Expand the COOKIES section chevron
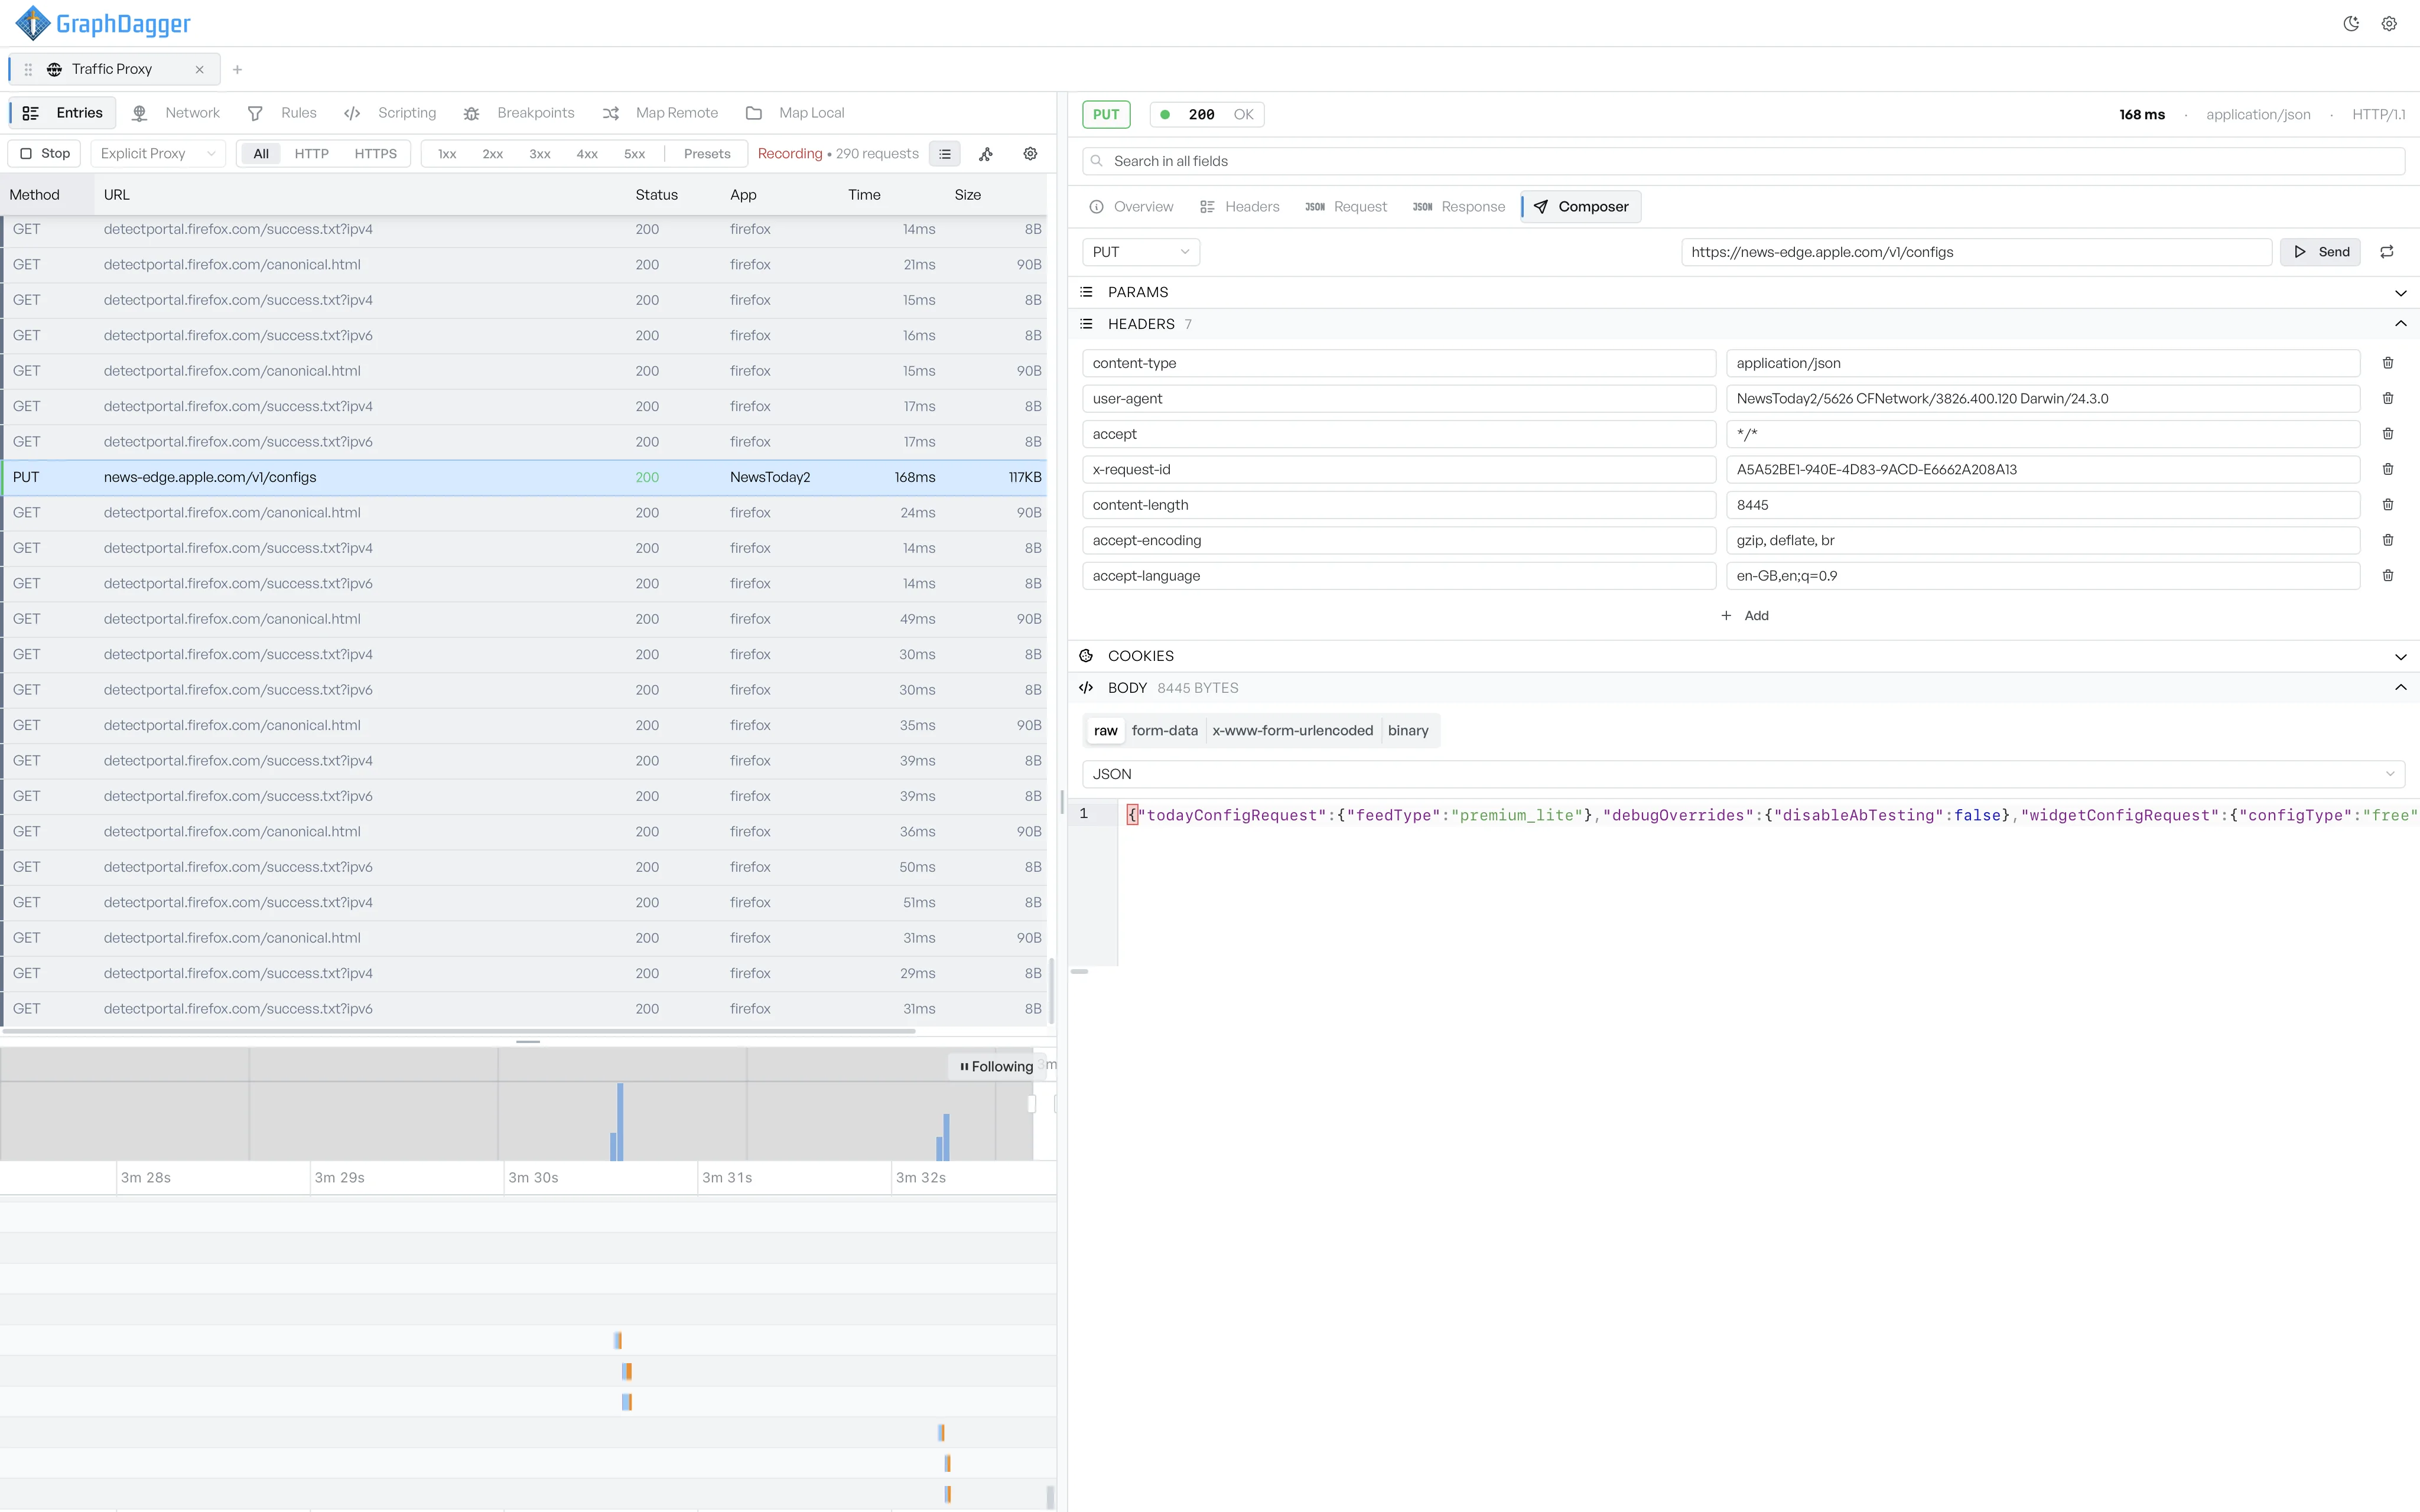 [2400, 657]
